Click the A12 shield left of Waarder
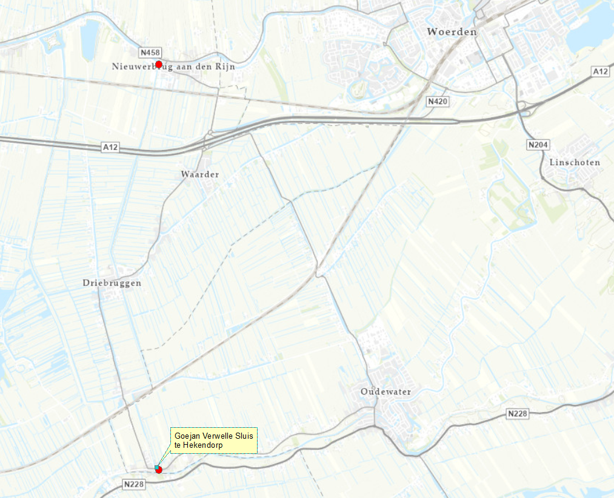The width and height of the screenshot is (614, 498). click(110, 147)
